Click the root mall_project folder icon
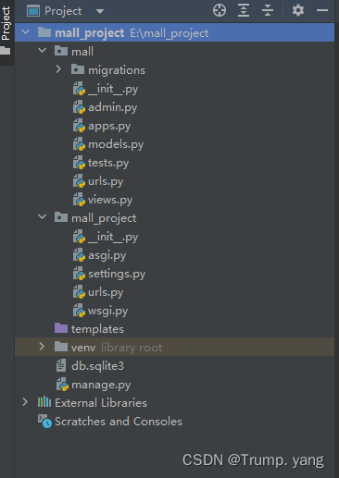The width and height of the screenshot is (339, 478). click(x=44, y=31)
